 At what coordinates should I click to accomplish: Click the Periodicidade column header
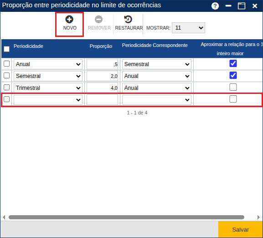pos(28,46)
